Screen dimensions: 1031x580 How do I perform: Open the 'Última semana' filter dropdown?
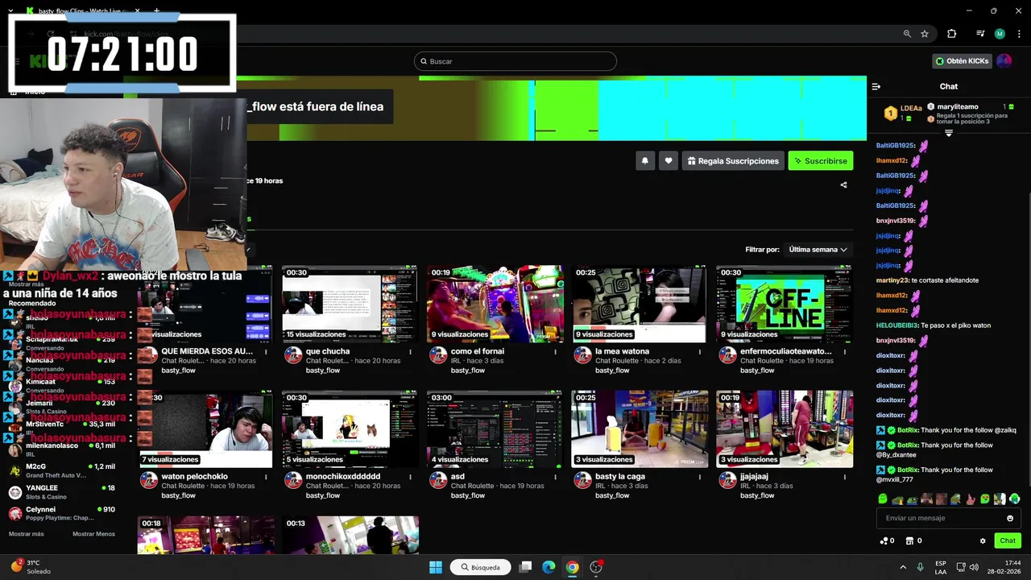click(818, 250)
